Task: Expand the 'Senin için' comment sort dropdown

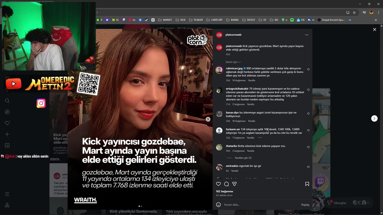Action: (x=233, y=62)
